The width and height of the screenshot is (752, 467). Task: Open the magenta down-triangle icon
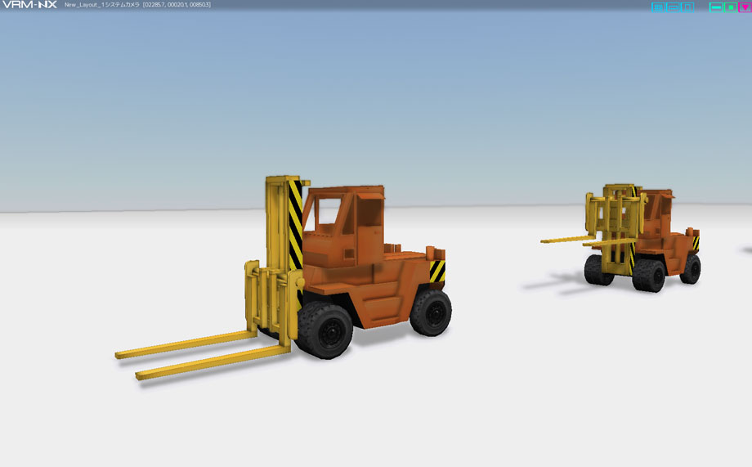click(x=745, y=7)
